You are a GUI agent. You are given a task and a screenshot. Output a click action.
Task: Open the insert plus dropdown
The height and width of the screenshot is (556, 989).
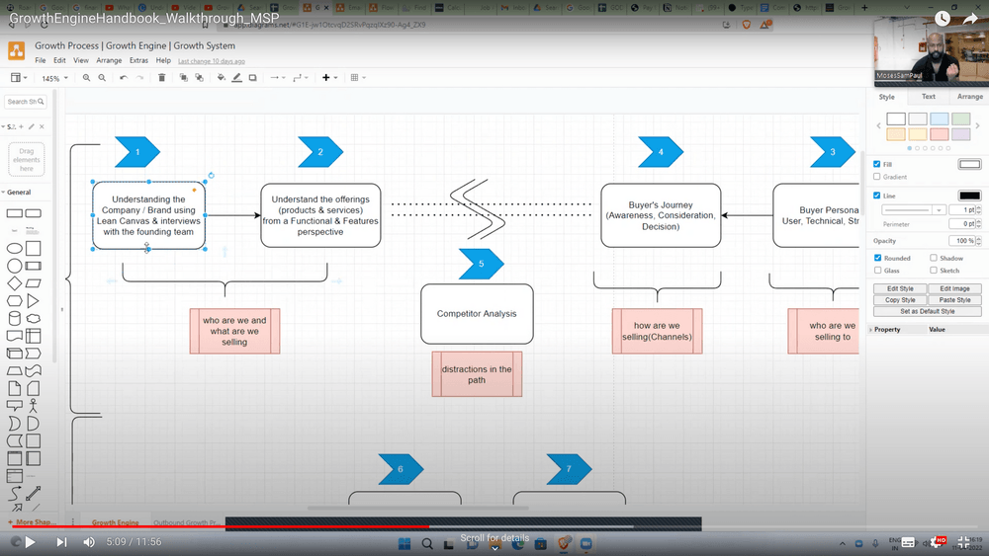(x=329, y=78)
